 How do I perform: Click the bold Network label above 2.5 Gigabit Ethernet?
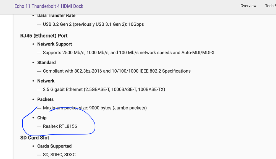tap(46, 81)
